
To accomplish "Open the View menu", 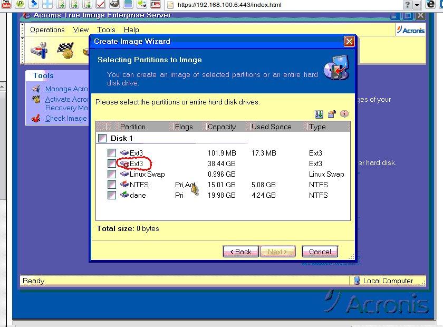I will (81, 30).
